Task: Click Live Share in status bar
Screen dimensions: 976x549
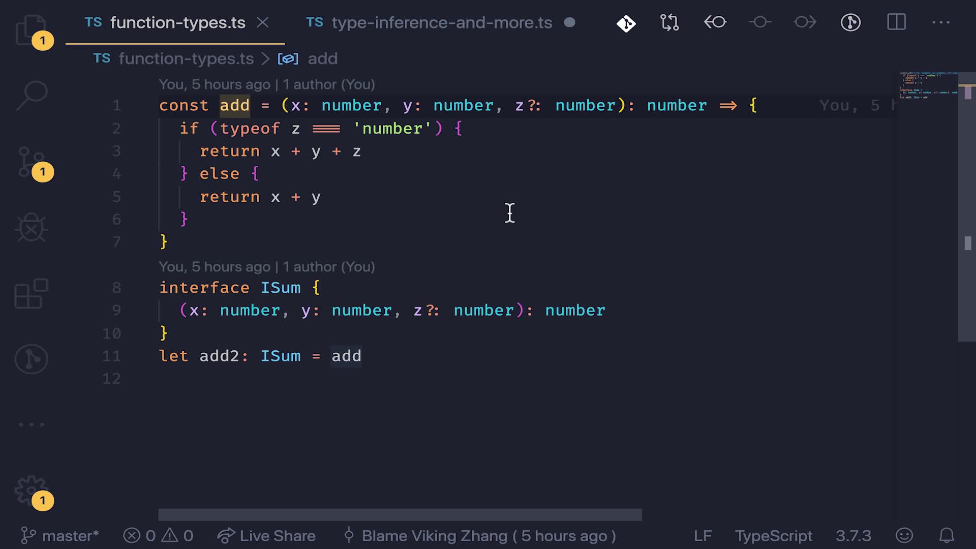Action: pyautogui.click(x=266, y=535)
